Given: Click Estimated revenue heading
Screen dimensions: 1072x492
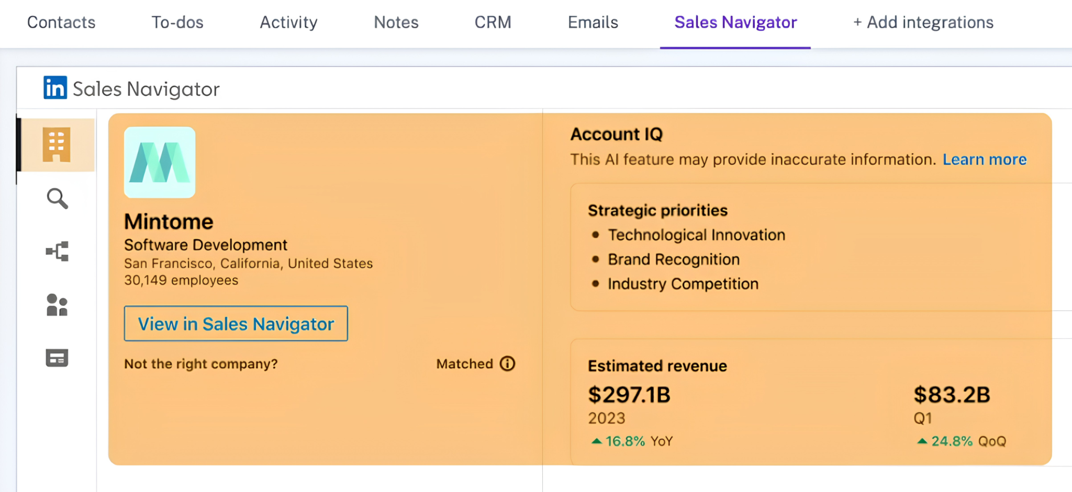Looking at the screenshot, I should [x=657, y=366].
